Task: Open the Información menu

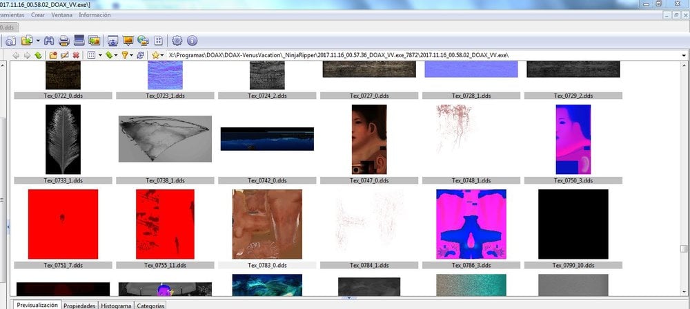Action: tap(95, 15)
